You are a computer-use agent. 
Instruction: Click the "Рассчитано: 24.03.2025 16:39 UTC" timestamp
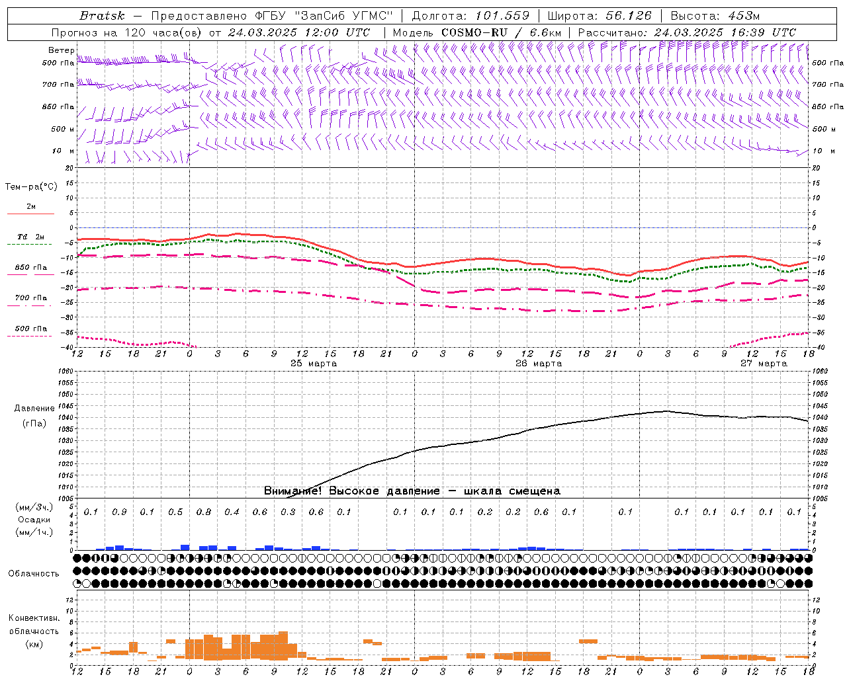[x=687, y=32]
